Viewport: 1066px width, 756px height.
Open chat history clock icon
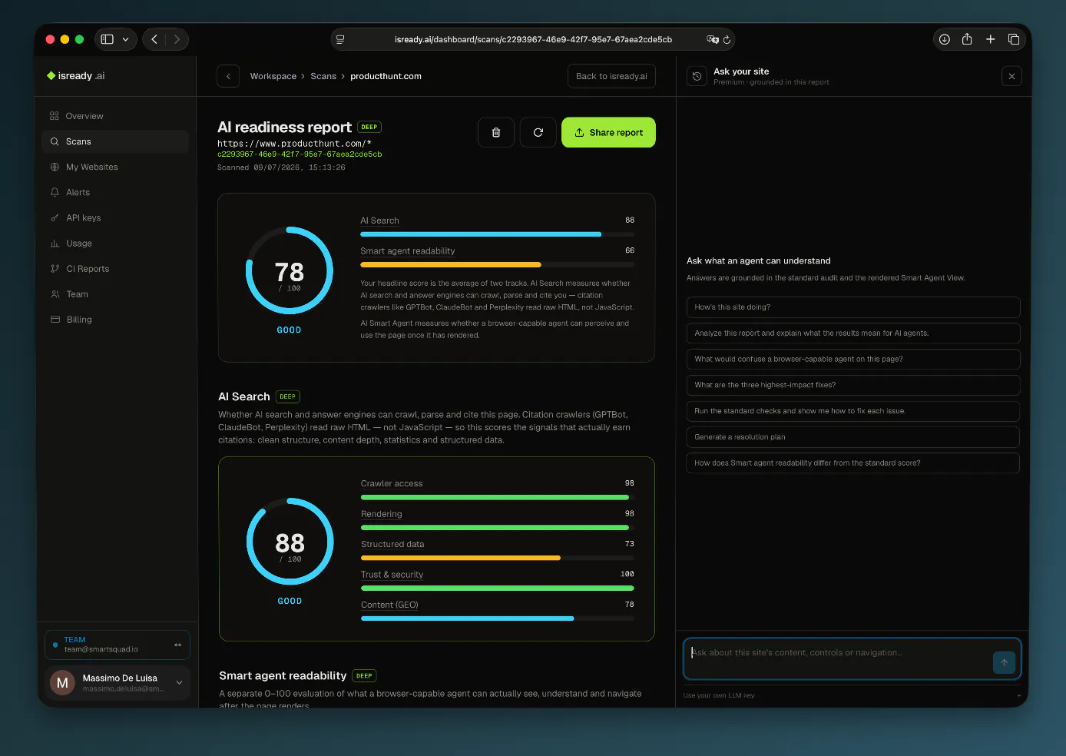point(697,76)
